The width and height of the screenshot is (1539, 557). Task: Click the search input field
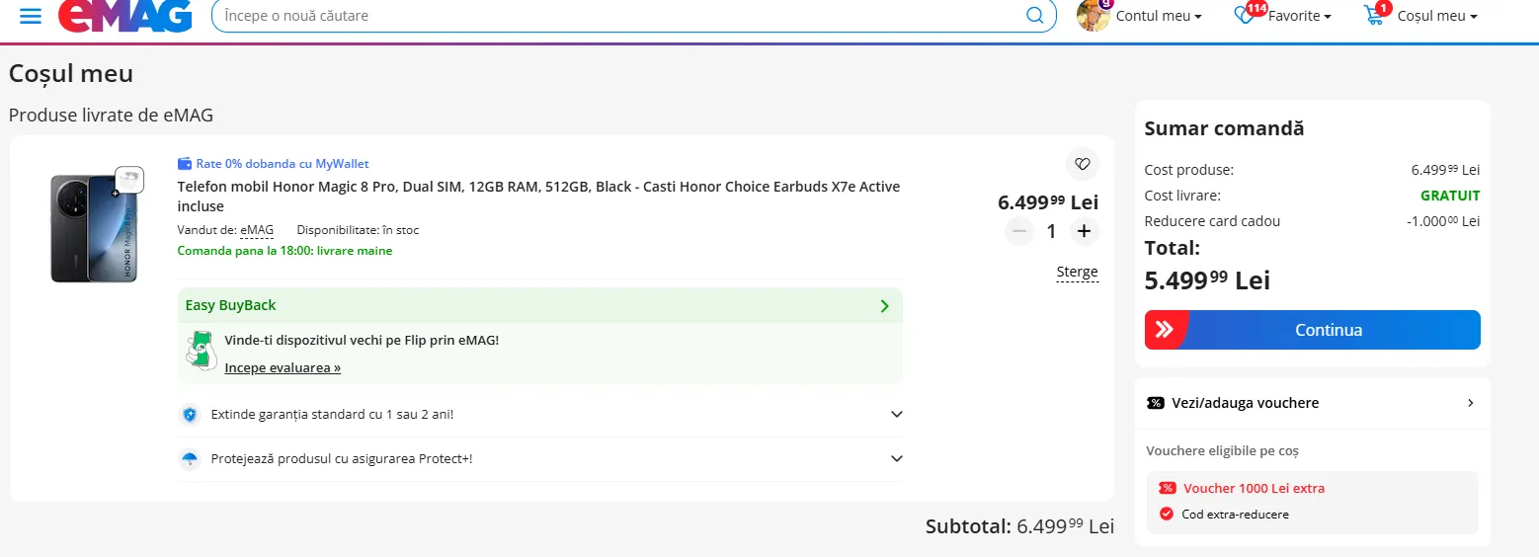[x=618, y=16]
